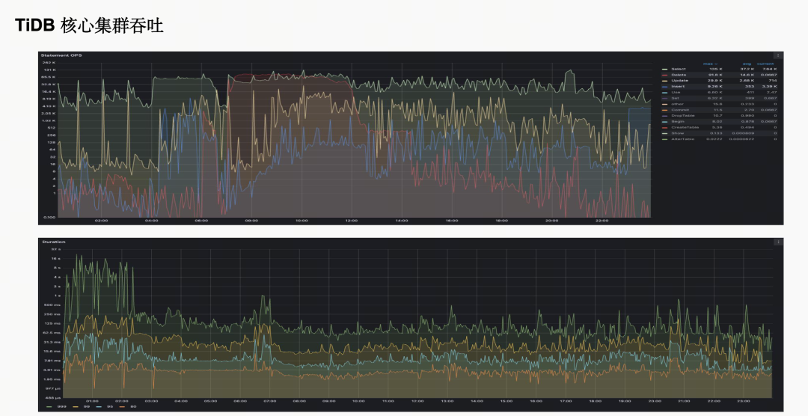Toggle the Begin series in legend
Screen dimensions: 808x416
coord(678,122)
